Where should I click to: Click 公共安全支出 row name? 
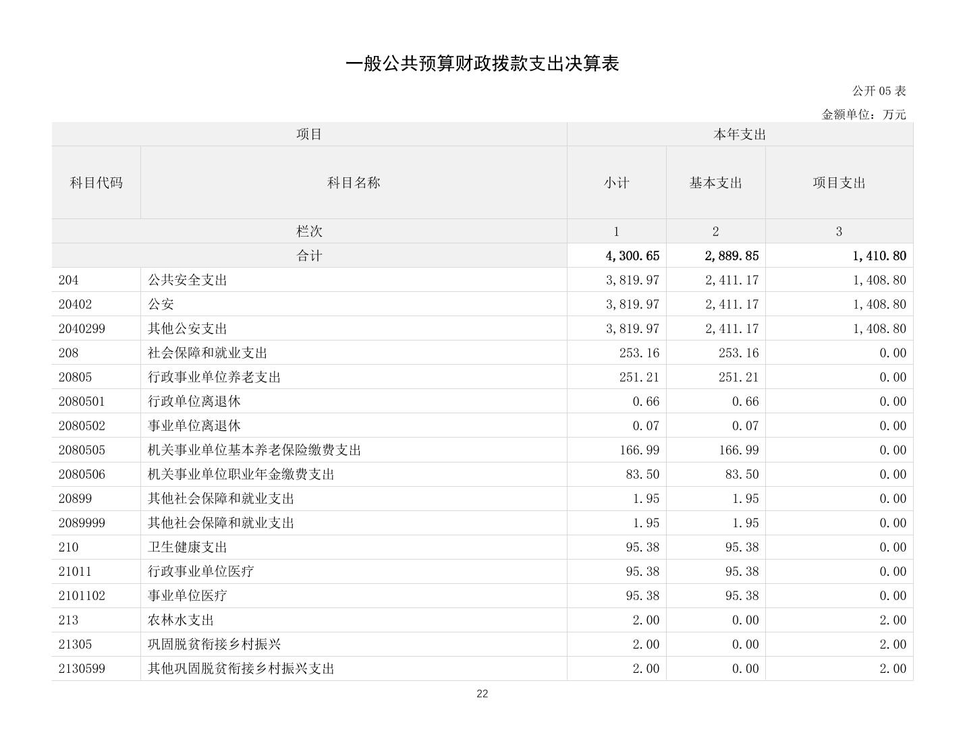tap(354, 280)
